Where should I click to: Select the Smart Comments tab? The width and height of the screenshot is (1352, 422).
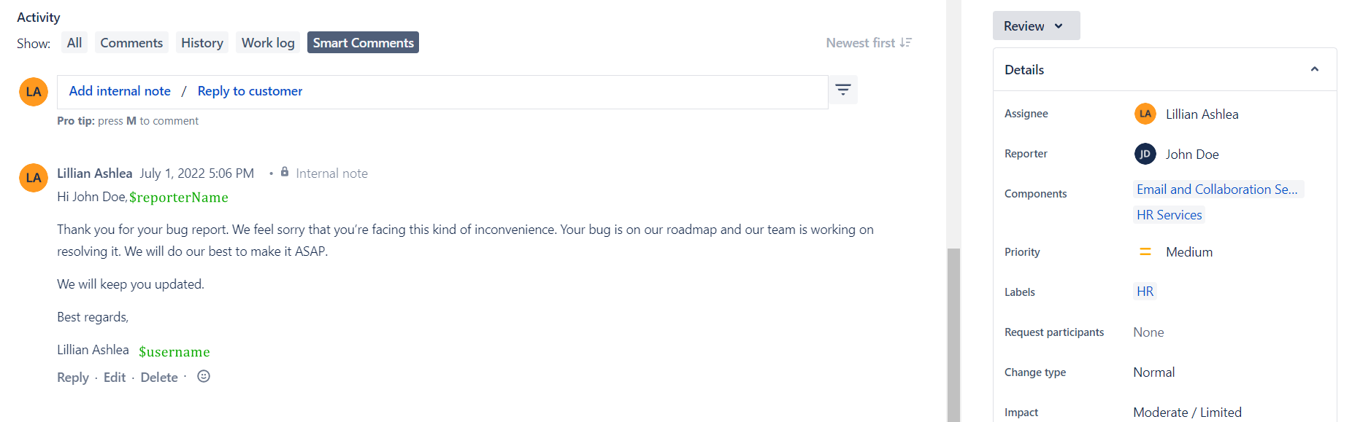point(363,43)
